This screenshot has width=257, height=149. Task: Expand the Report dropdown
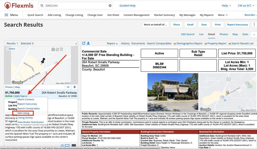112,43
